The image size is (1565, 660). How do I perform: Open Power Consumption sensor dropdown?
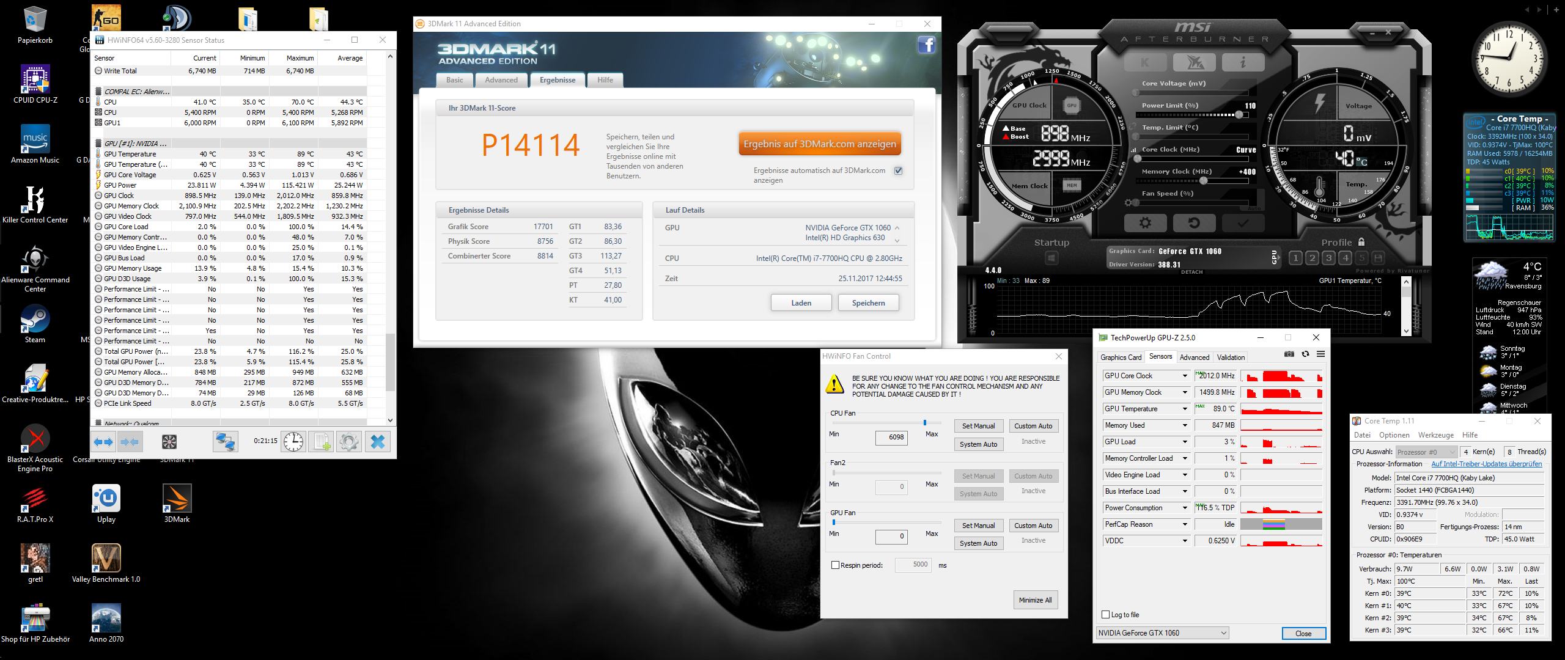(x=1184, y=508)
